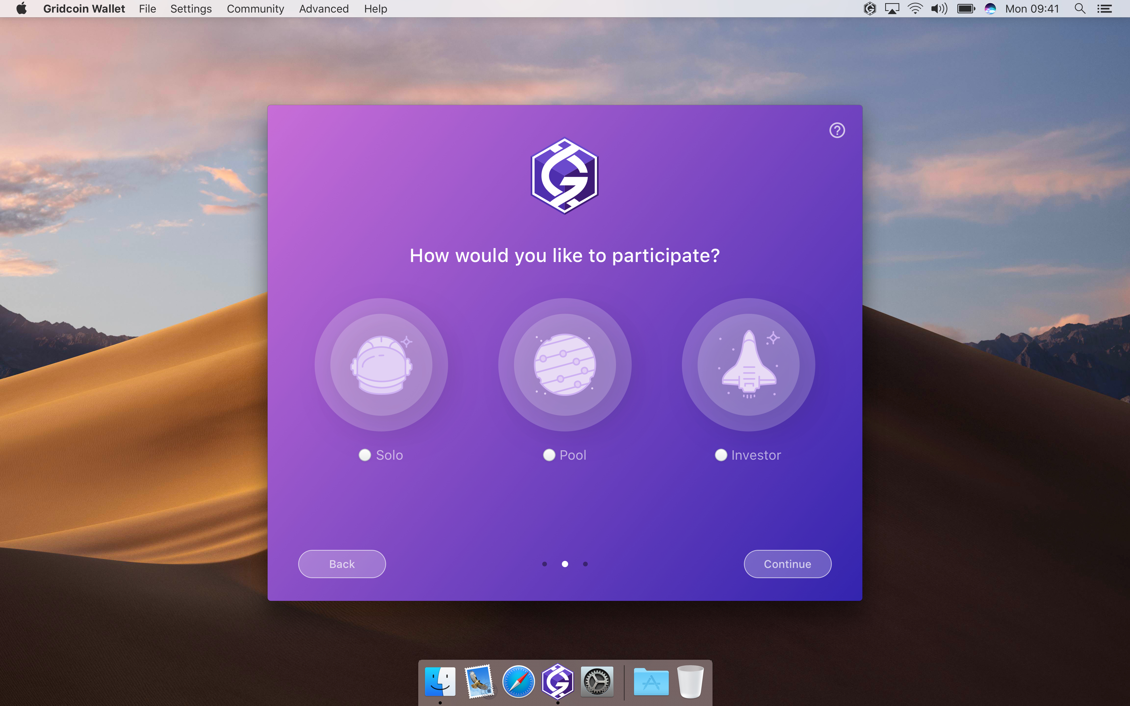Click the Pool option label
The image size is (1130, 706).
coord(573,455)
